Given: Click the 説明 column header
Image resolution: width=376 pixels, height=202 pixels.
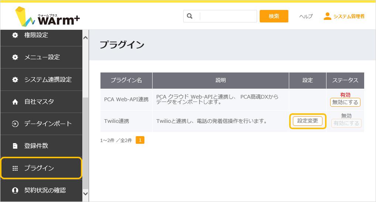Looking at the screenshot, I should pyautogui.click(x=221, y=81).
